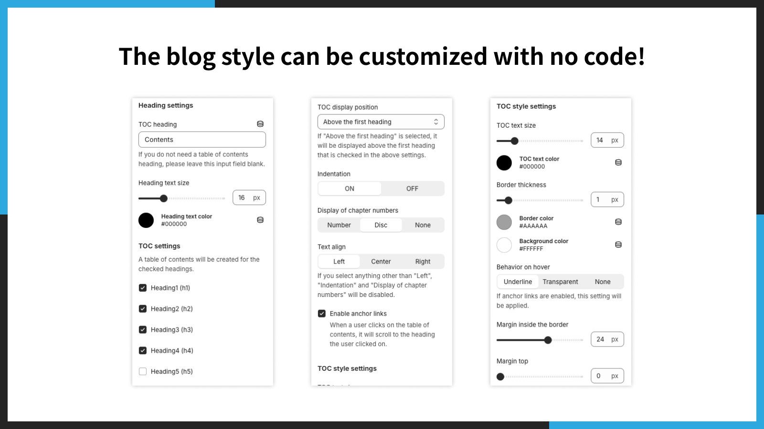Open the TOC display position dropdown
Image resolution: width=764 pixels, height=429 pixels.
[381, 122]
